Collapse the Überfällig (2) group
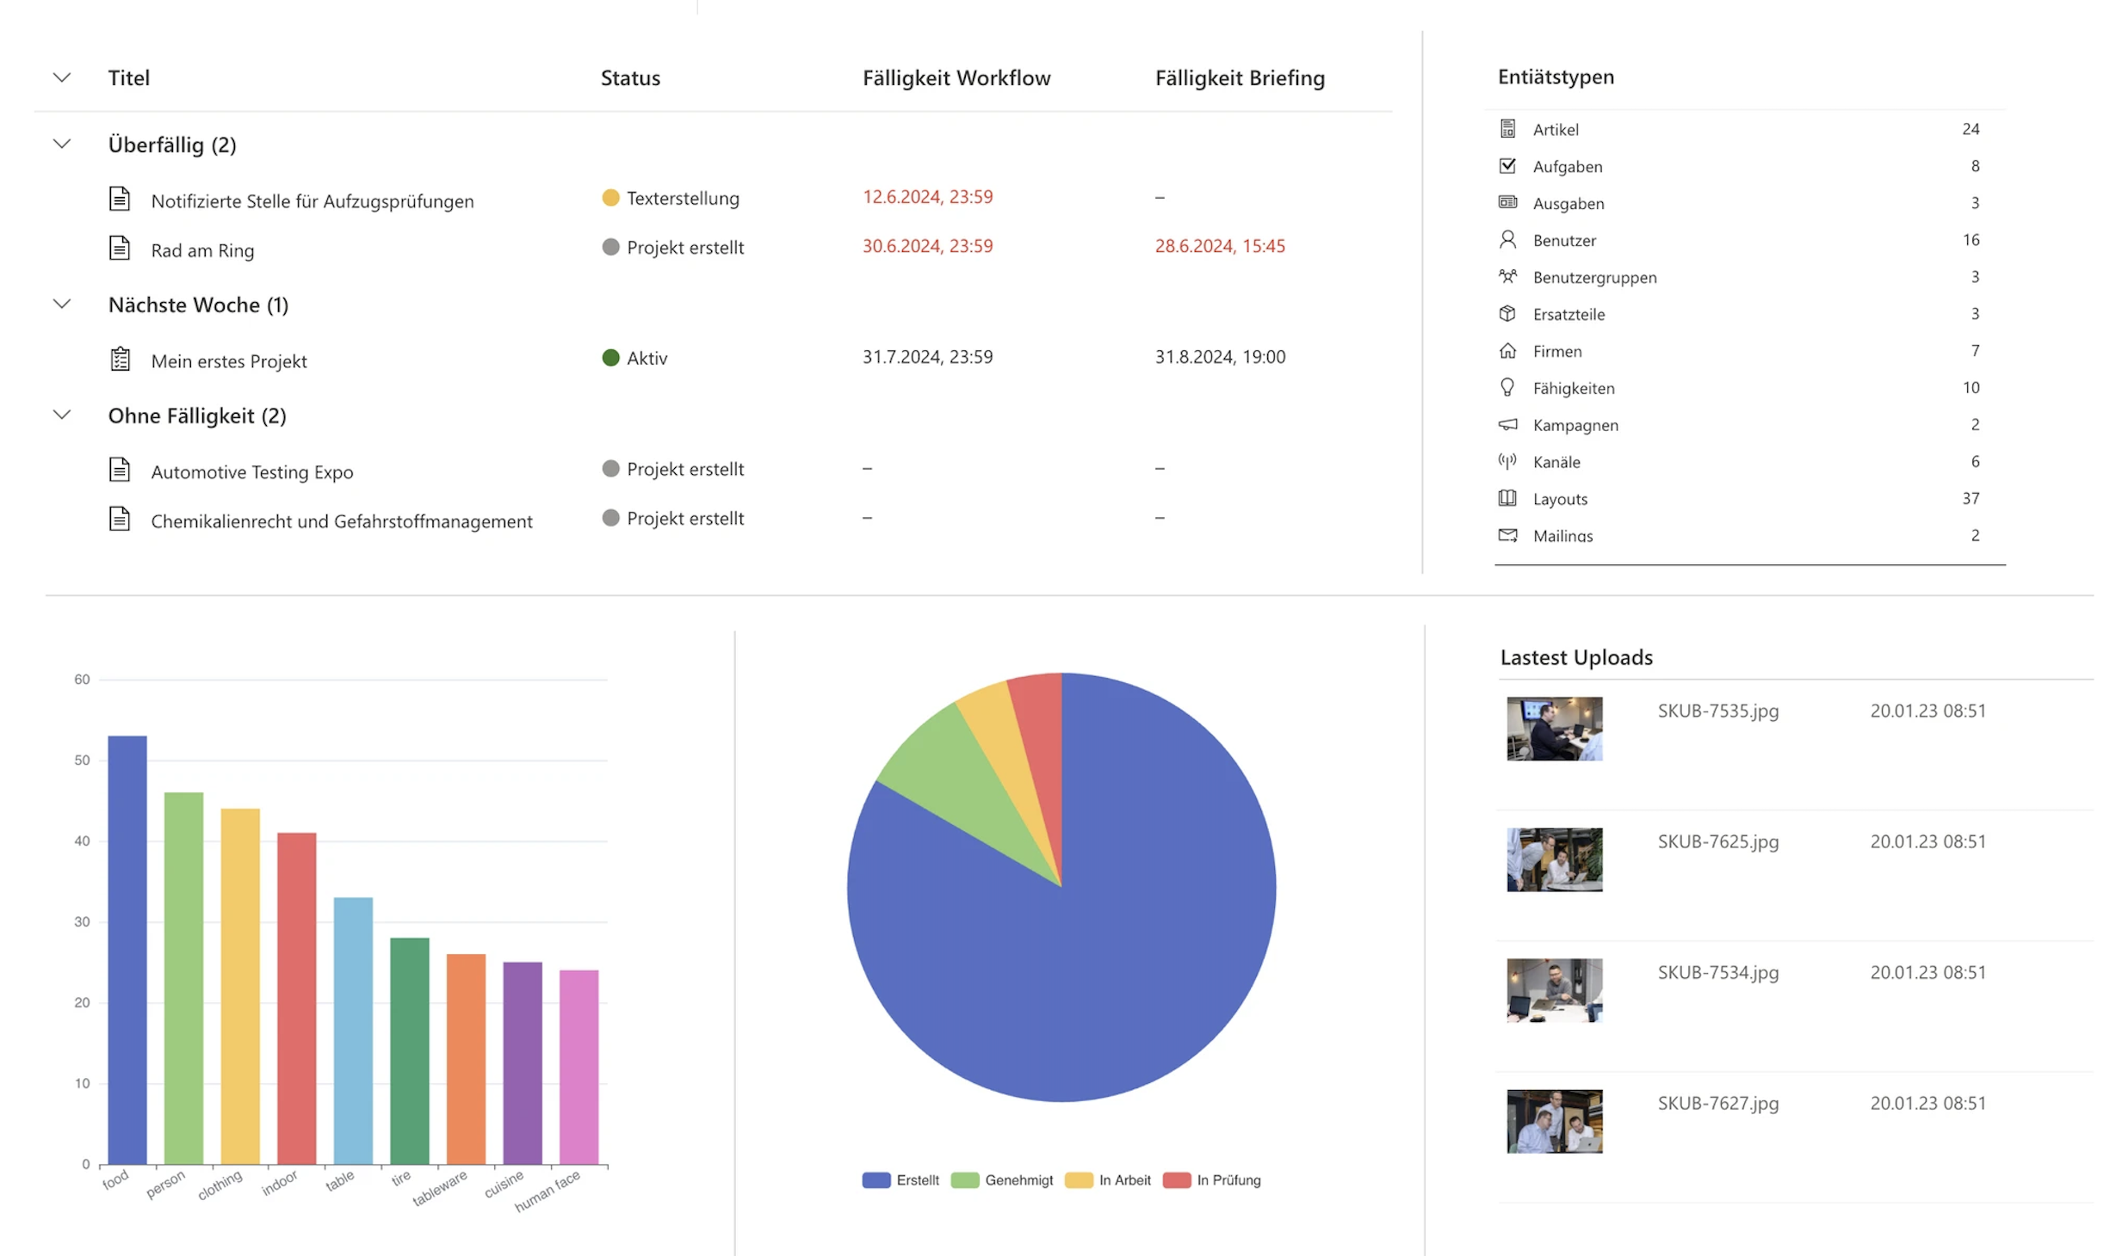Viewport: 2116px width, 1256px height. [62, 144]
